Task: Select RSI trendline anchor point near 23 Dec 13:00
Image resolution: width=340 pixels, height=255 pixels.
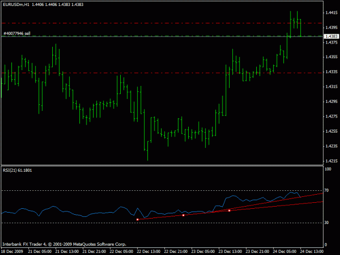Action: pyautogui.click(x=229, y=210)
